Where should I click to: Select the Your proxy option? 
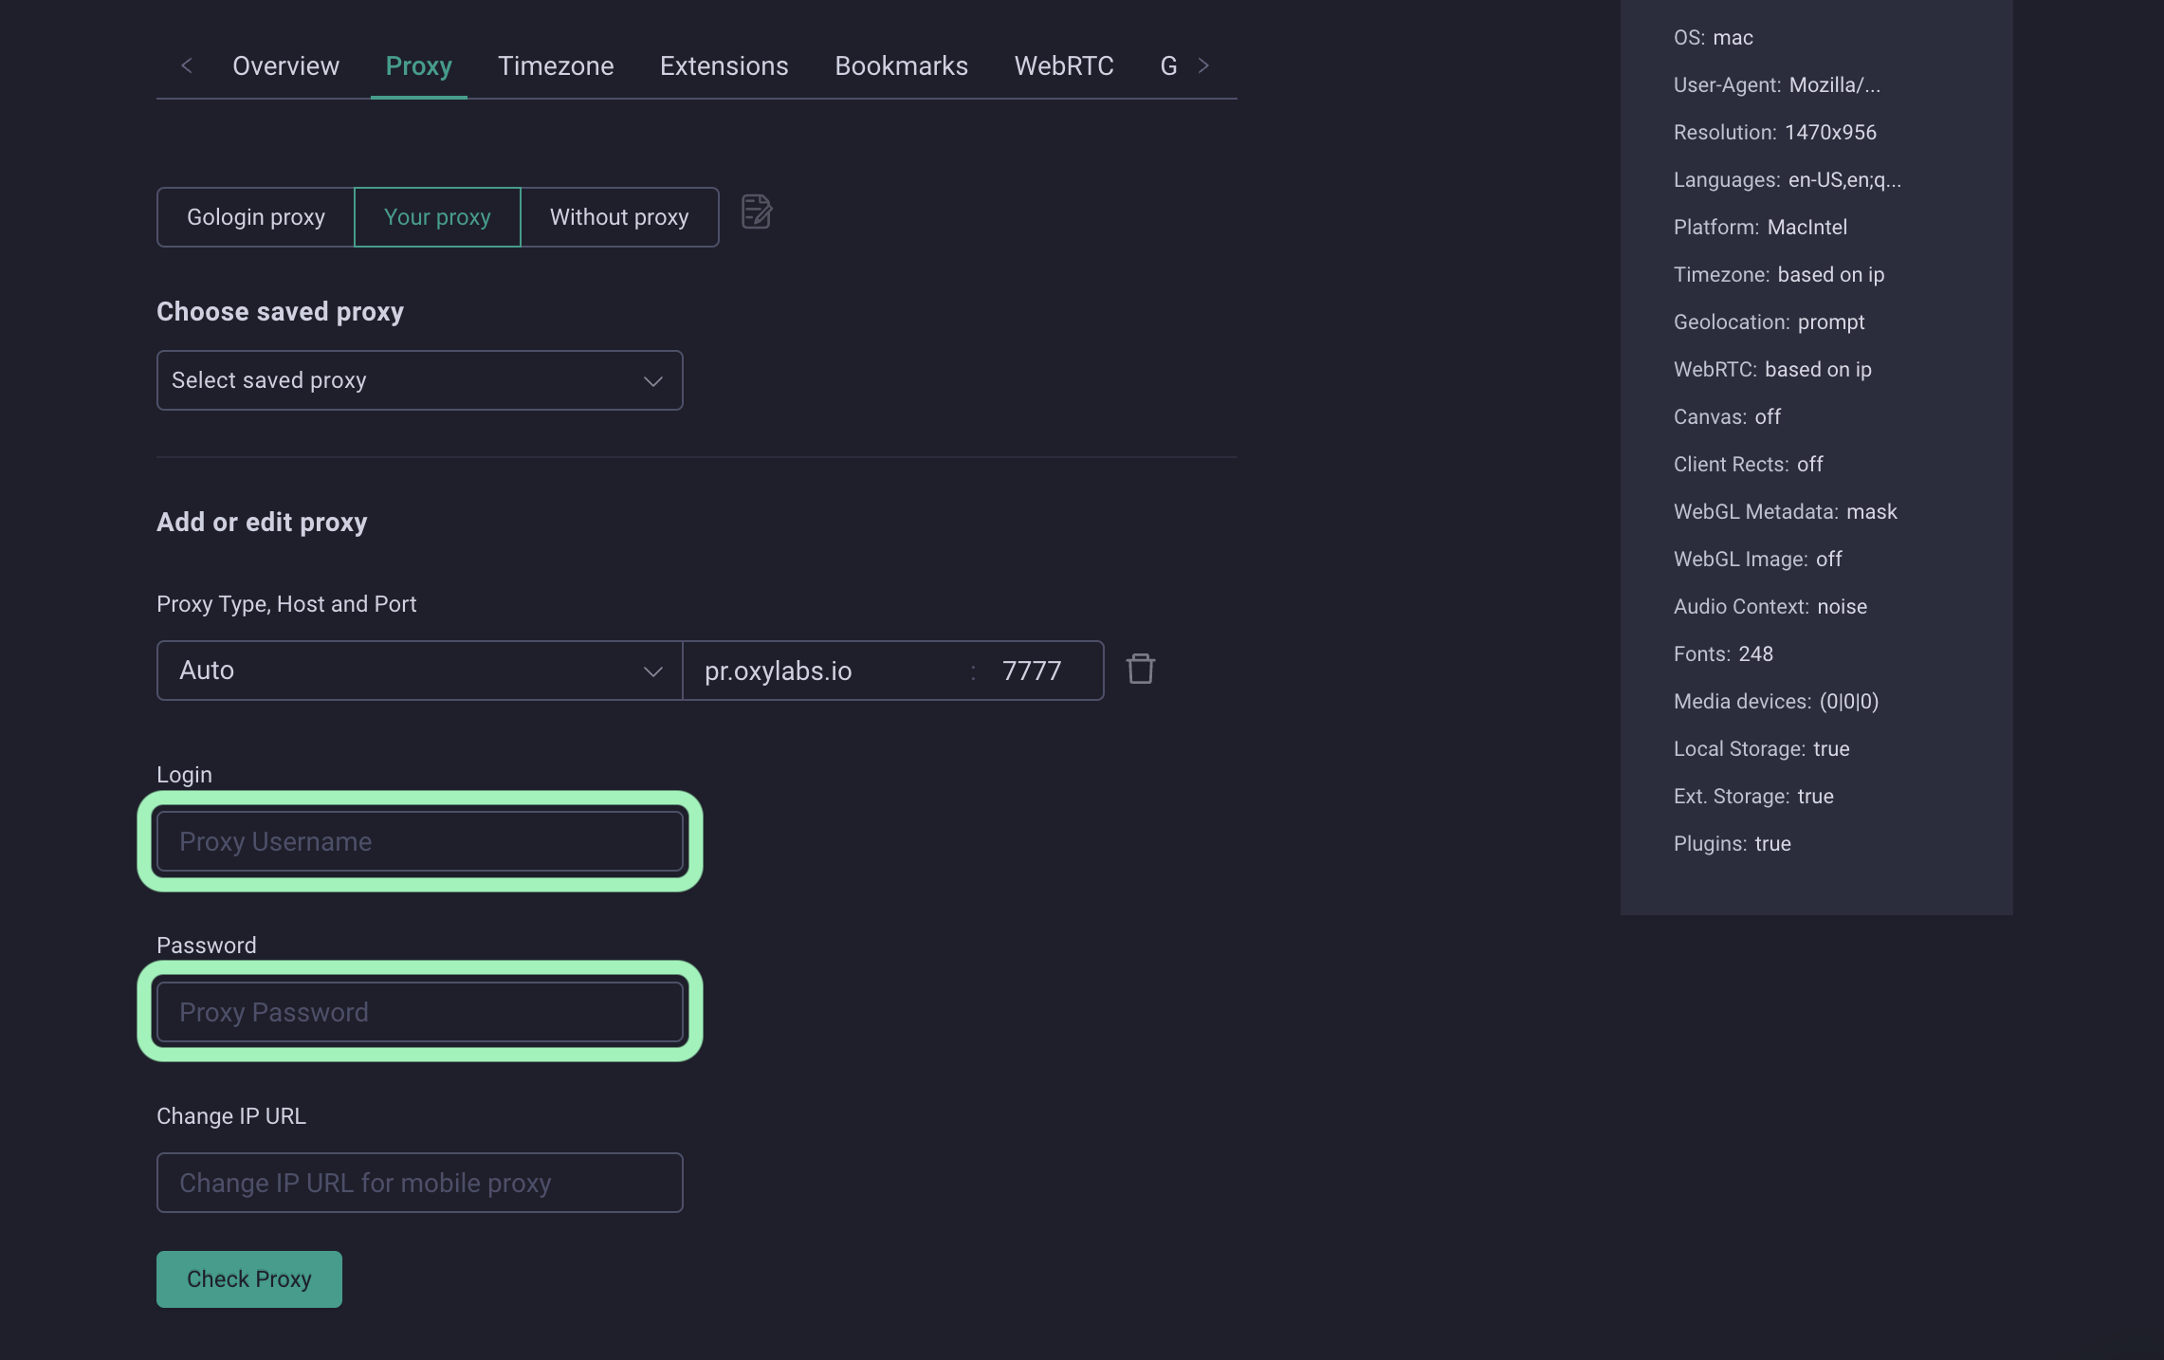pyautogui.click(x=437, y=217)
